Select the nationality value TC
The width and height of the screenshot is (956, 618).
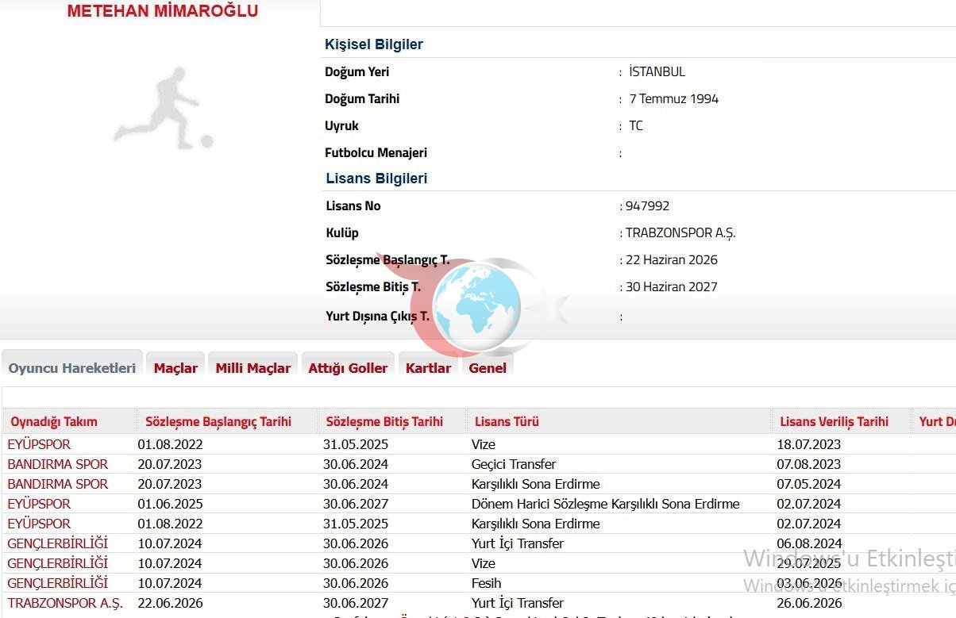click(636, 125)
